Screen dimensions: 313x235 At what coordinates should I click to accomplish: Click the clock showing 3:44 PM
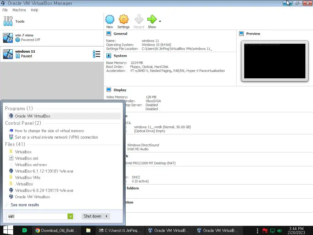point(296,230)
